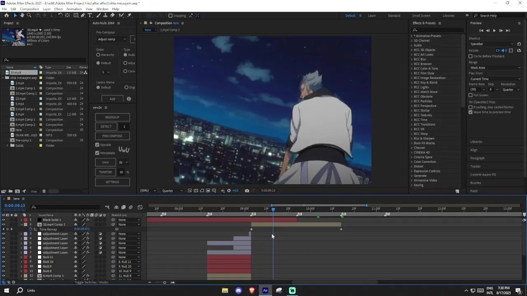Enable Full Screen checkbox in Preview
Viewport: 527px width, 296px height.
click(x=471, y=95)
